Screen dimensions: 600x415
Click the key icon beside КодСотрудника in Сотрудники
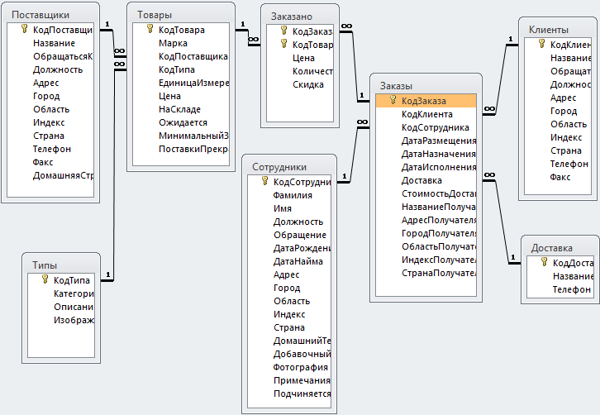tap(264, 181)
